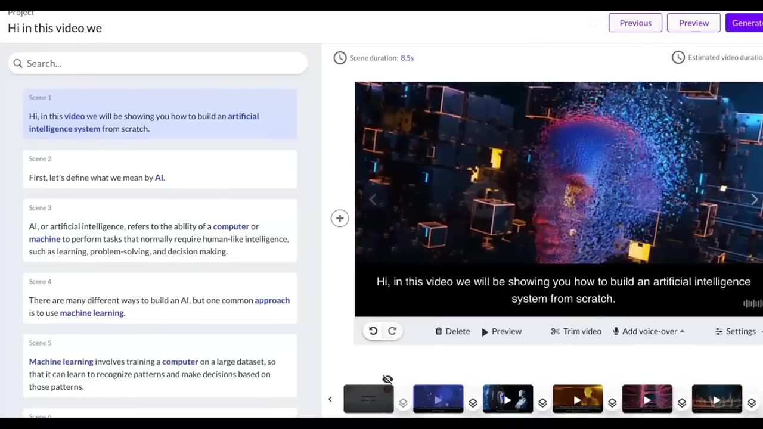The height and width of the screenshot is (429, 763).
Task: Click the keyword "approach" in Scene 4
Action: click(x=272, y=300)
